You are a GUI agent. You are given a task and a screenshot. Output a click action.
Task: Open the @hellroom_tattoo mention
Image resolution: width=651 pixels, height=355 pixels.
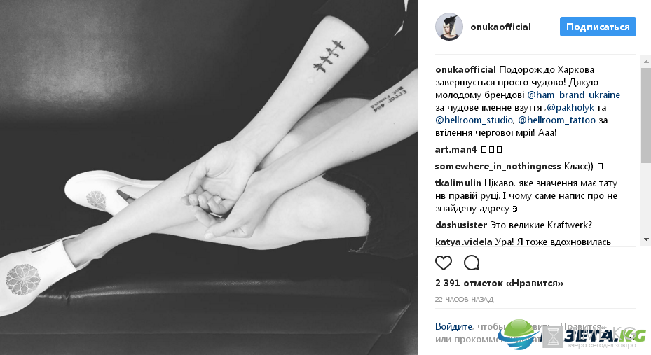coord(557,120)
